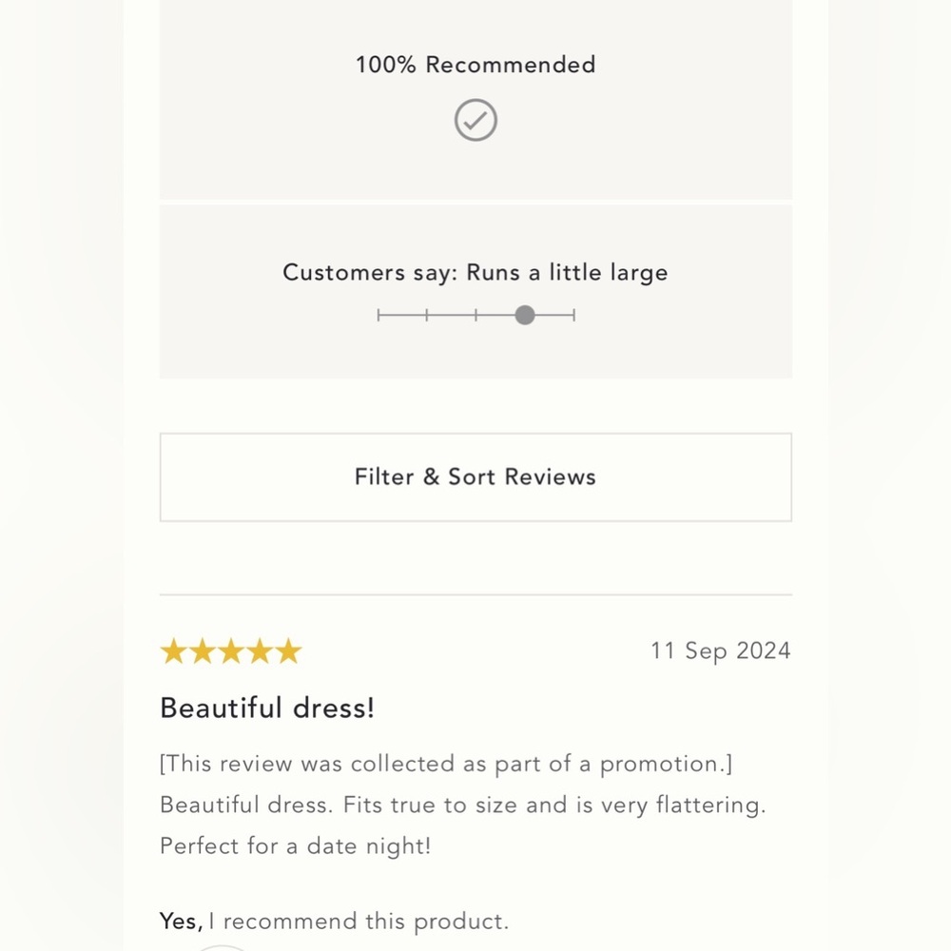The height and width of the screenshot is (951, 951).
Task: Click 'Customers say: Runs a little large' text
Action: click(x=475, y=272)
